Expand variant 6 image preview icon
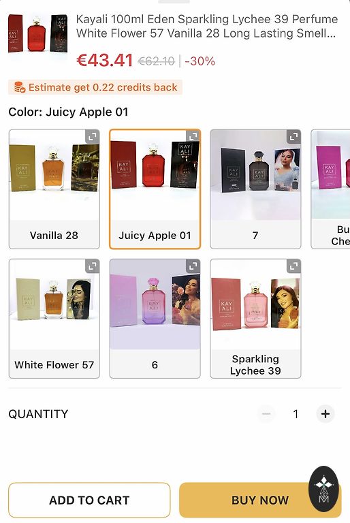The width and height of the screenshot is (350, 523). (193, 266)
